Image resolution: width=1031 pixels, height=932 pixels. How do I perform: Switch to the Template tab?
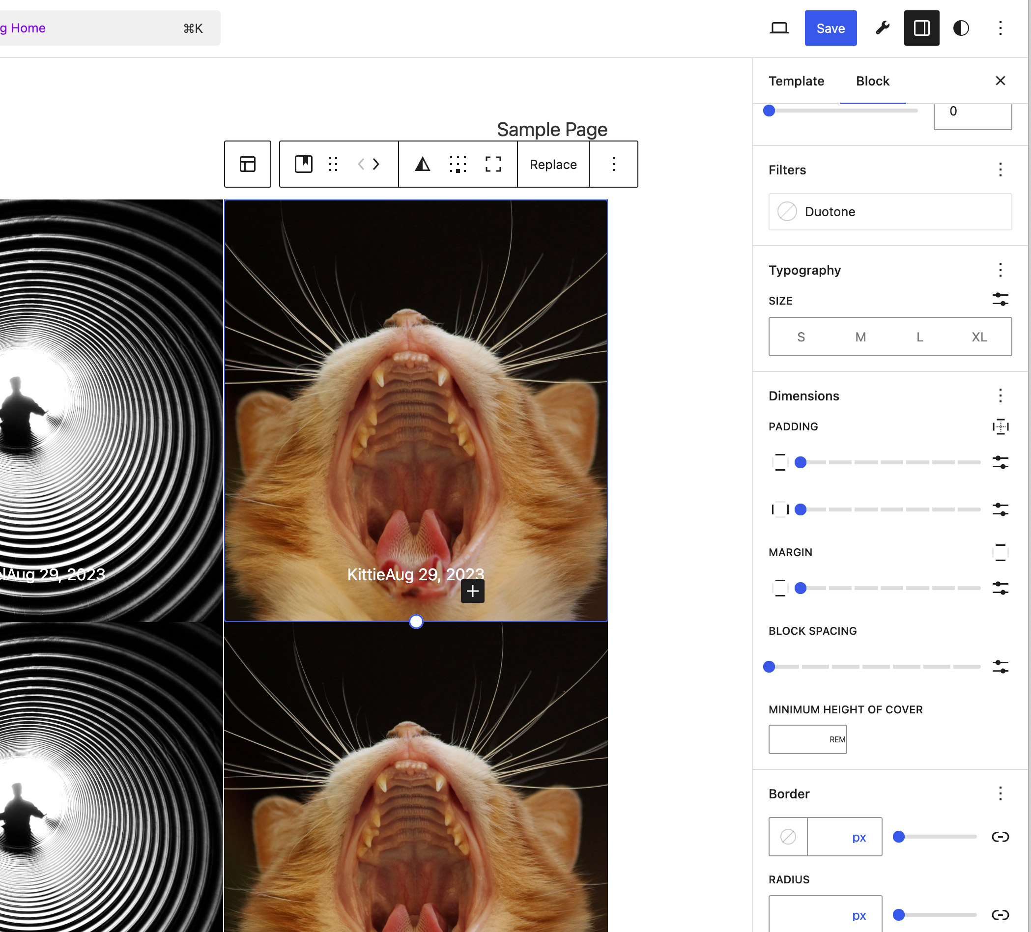(796, 81)
